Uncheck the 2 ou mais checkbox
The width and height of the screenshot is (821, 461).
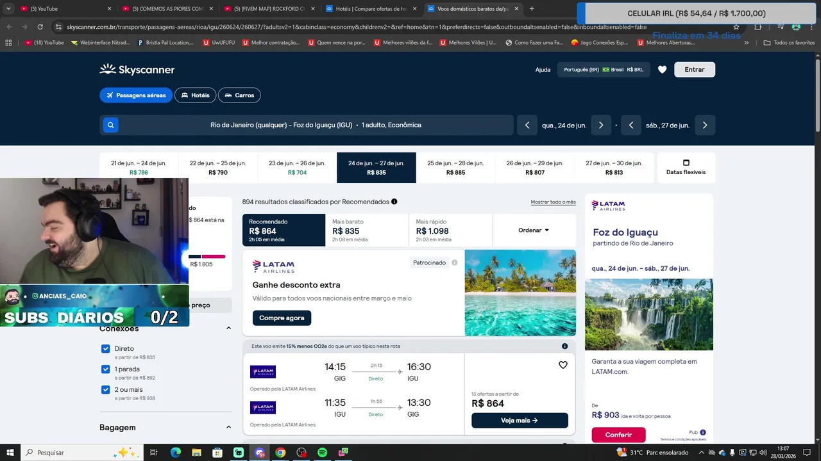pyautogui.click(x=106, y=390)
